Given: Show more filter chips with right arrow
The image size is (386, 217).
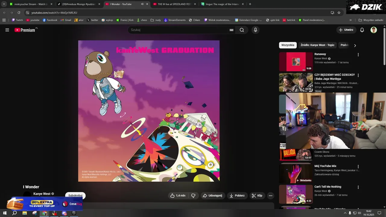Looking at the screenshot, I should point(355,46).
